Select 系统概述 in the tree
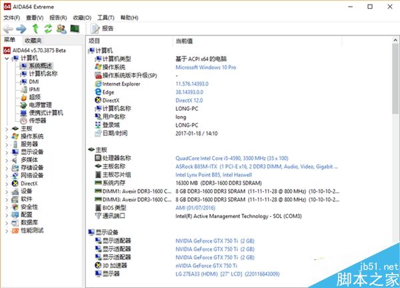Image resolution: width=400 pixels, height=288 pixels. click(40, 66)
